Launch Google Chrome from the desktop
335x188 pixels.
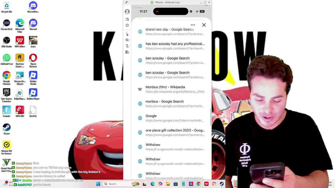(7, 78)
